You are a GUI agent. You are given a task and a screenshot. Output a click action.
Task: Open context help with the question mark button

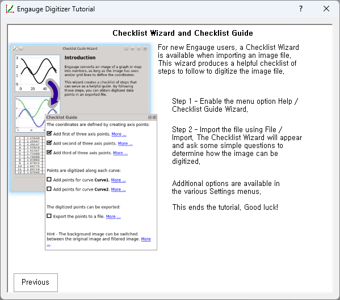tap(300, 9)
